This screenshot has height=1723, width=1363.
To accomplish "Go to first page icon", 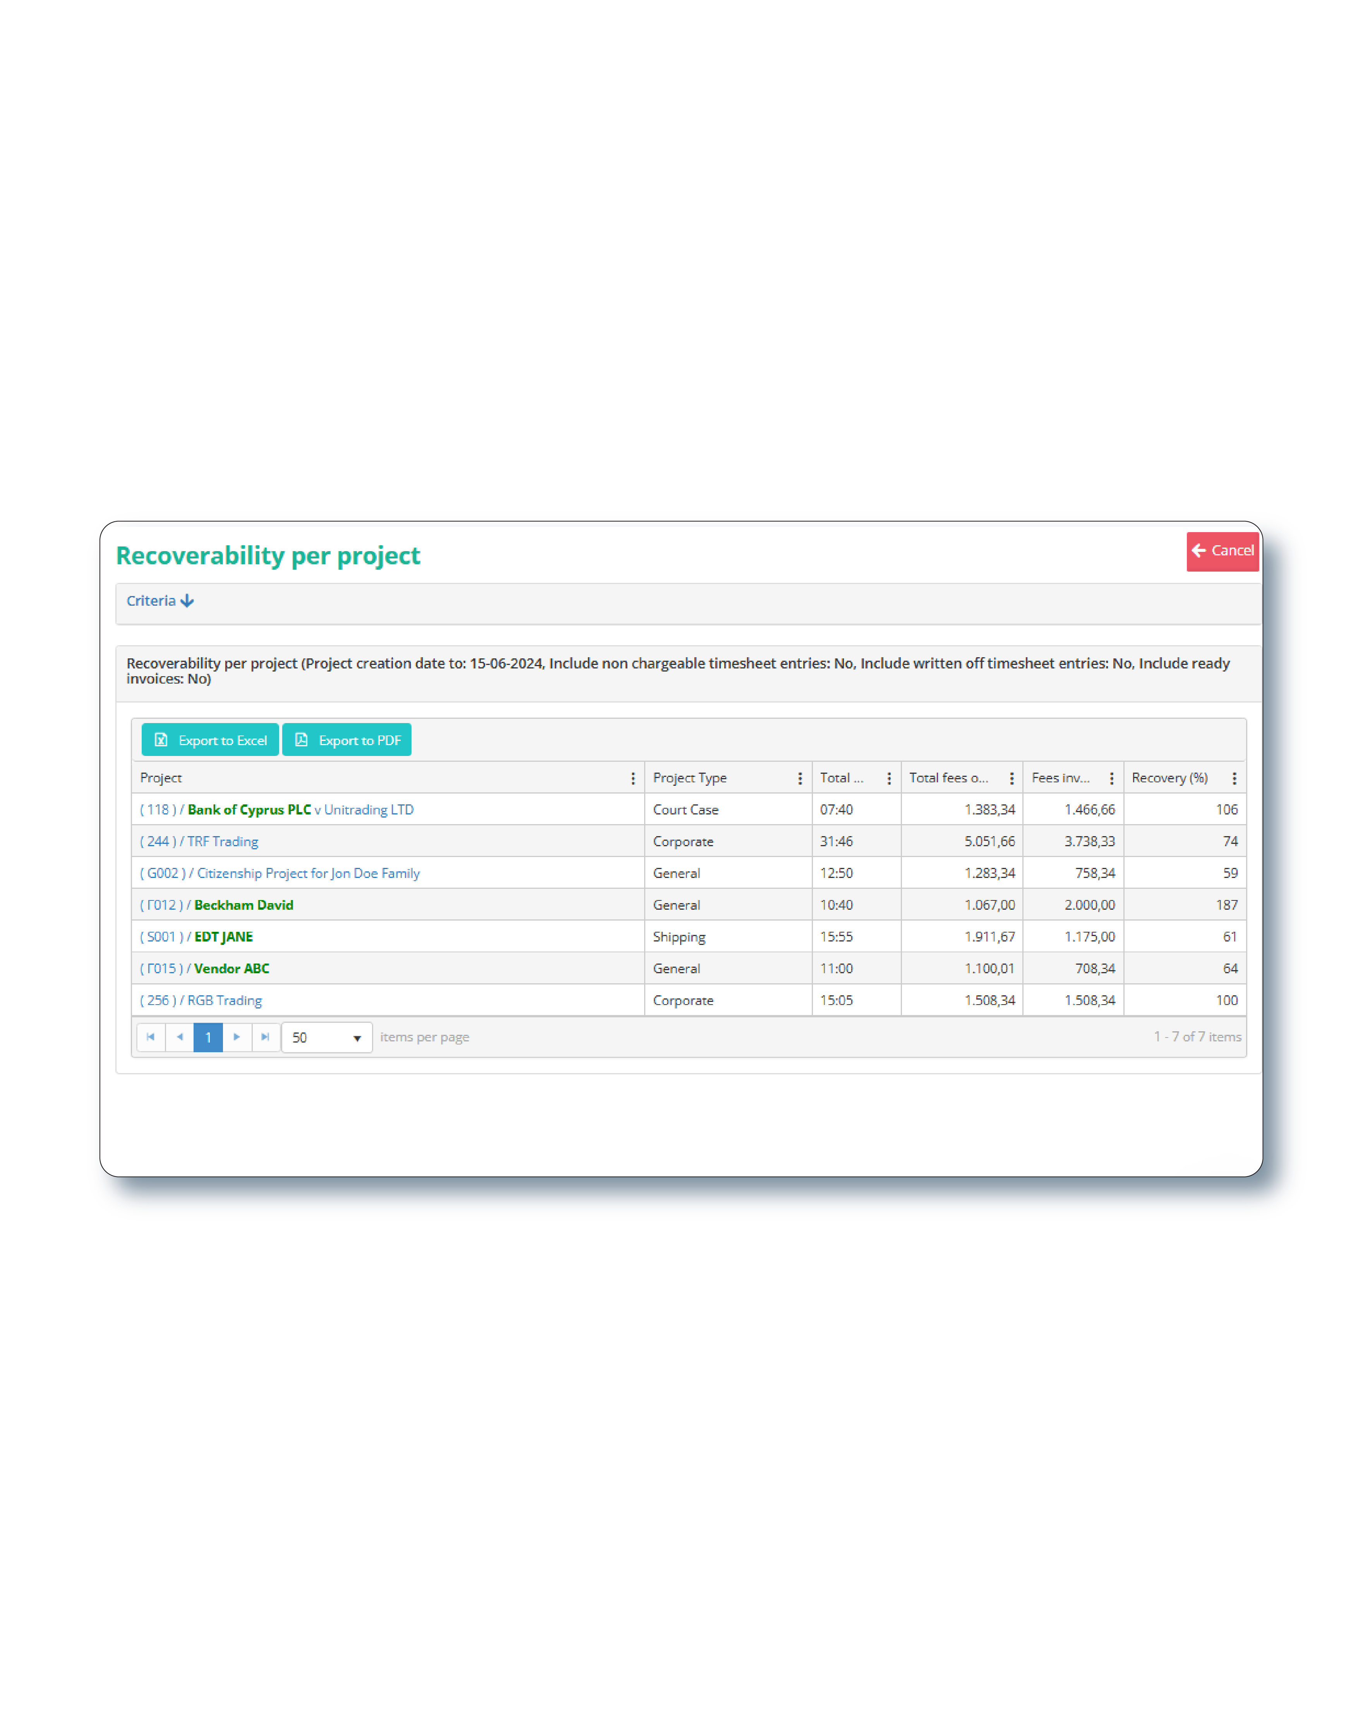I will 151,1037.
